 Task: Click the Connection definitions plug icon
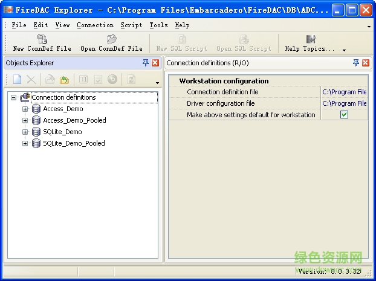[25, 97]
